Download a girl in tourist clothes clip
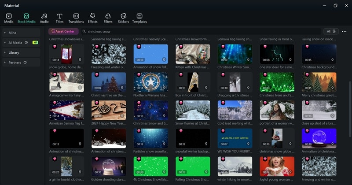352x185 pixels. click(x=80, y=172)
